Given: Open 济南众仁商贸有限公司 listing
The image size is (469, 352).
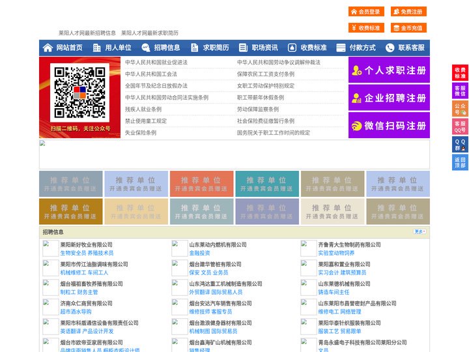Looking at the screenshot, I should pyautogui.click(x=86, y=303).
